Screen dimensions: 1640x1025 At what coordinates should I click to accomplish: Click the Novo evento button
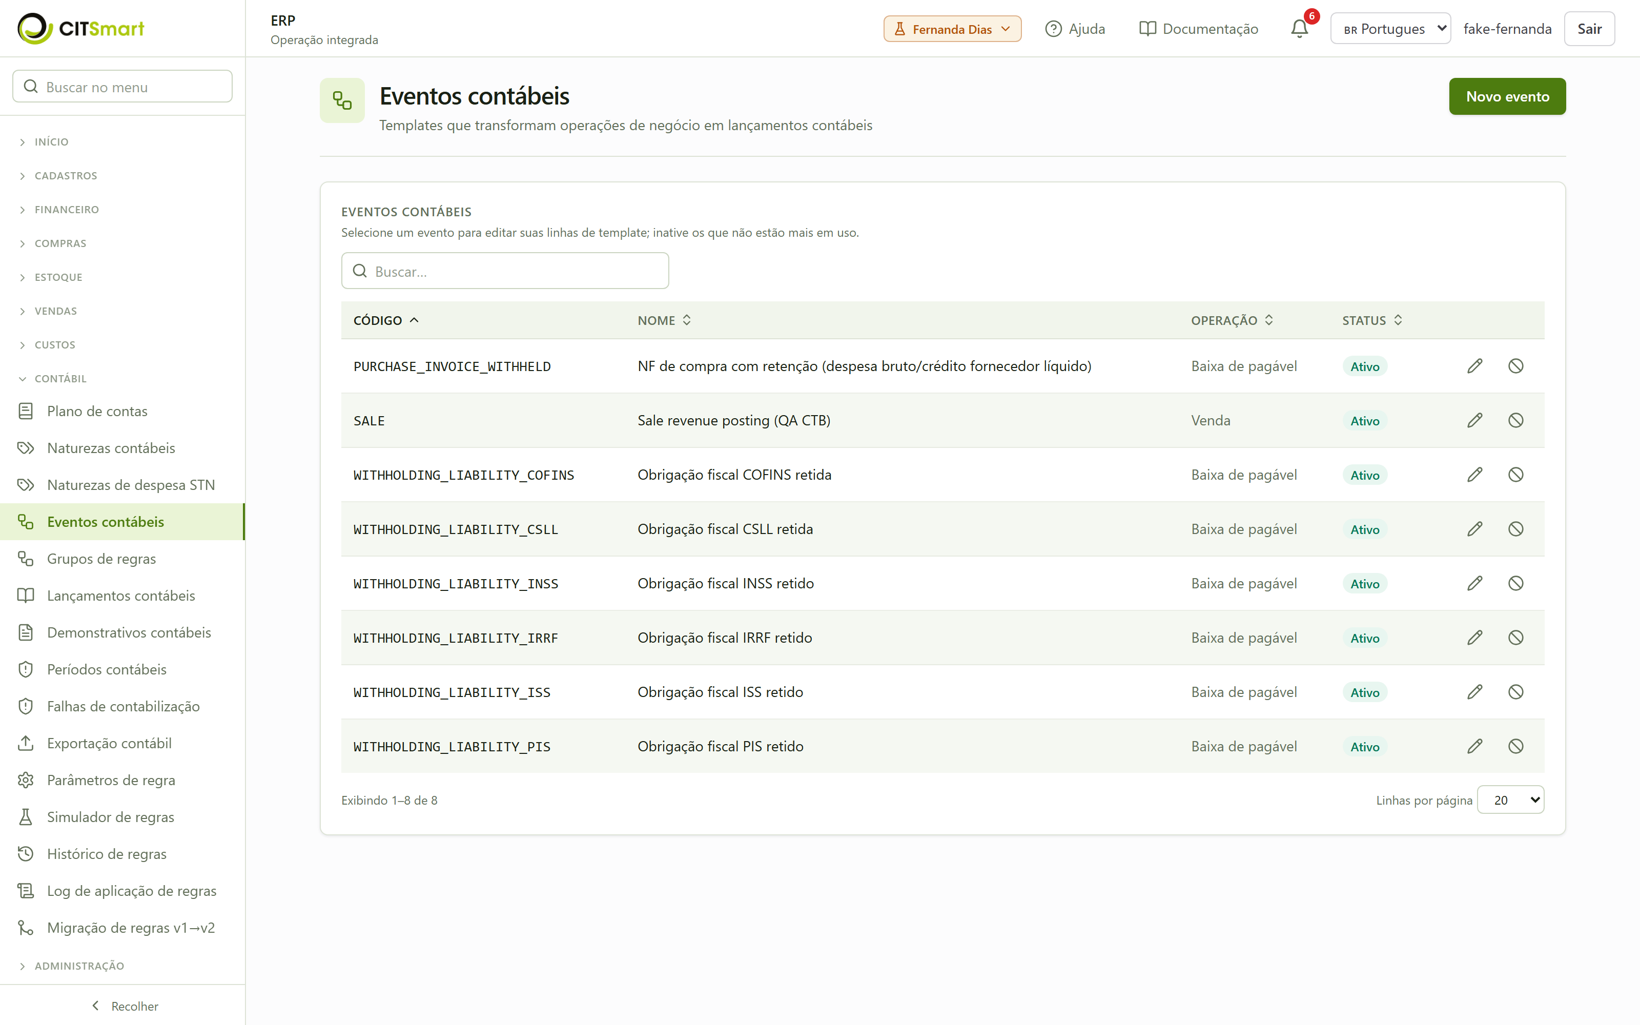(x=1507, y=96)
